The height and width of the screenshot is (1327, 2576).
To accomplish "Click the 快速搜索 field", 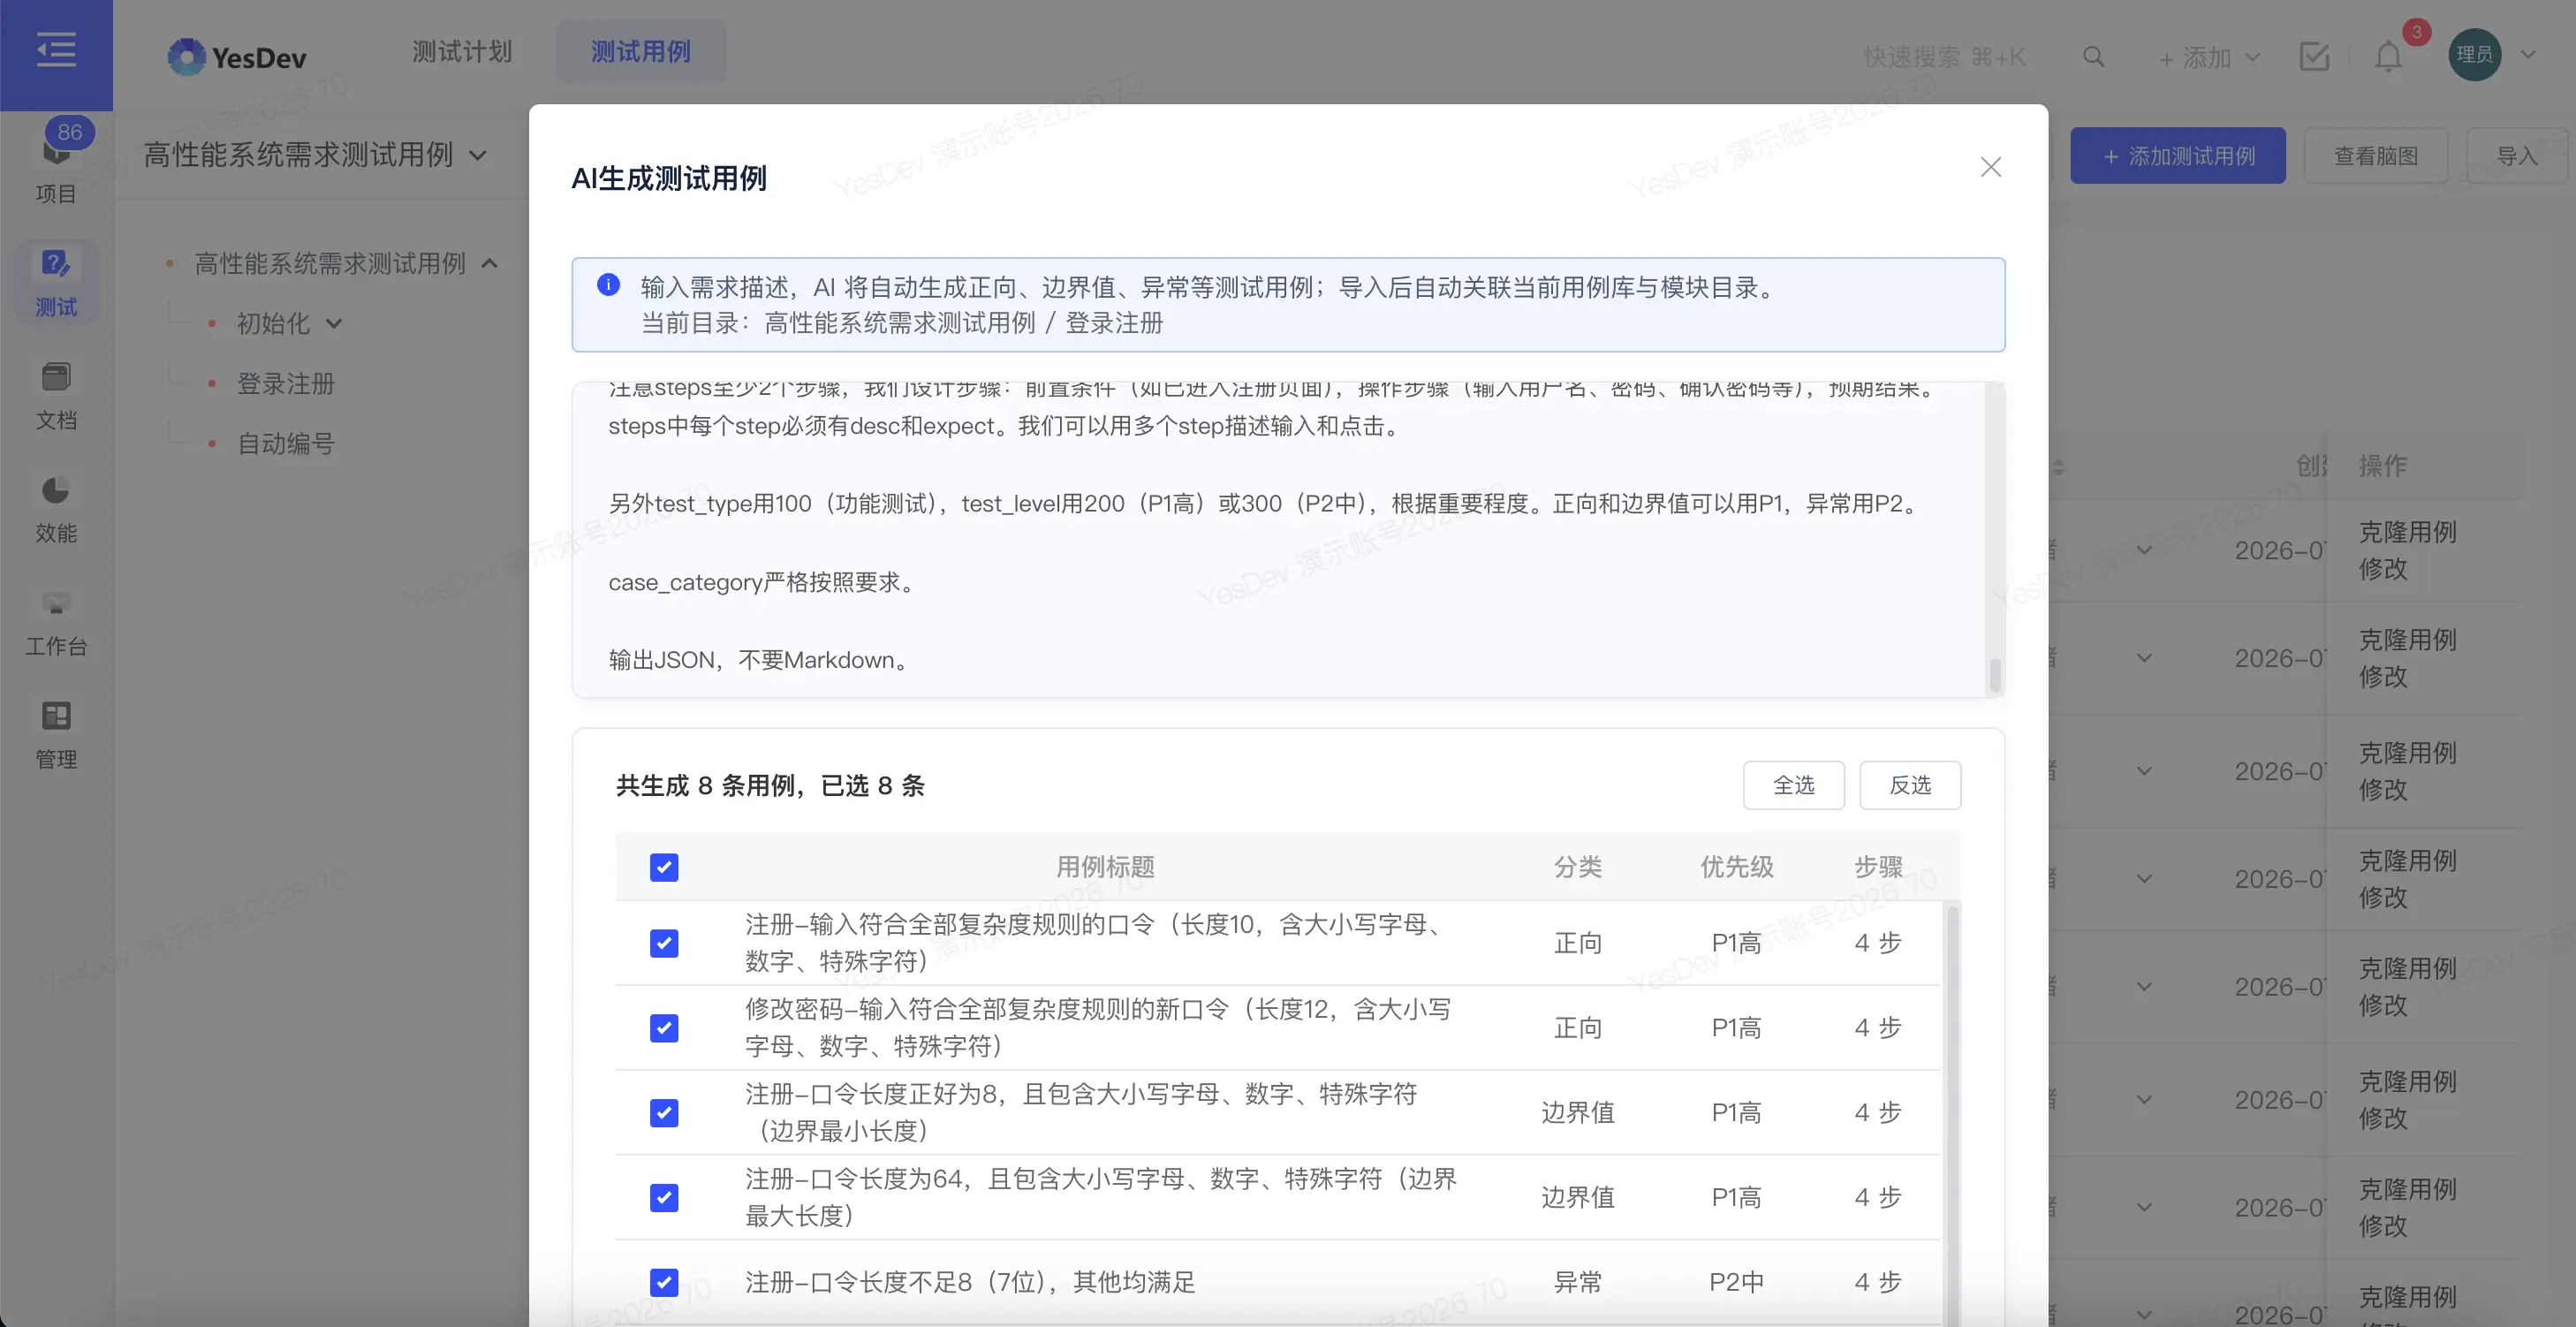I will point(1944,57).
